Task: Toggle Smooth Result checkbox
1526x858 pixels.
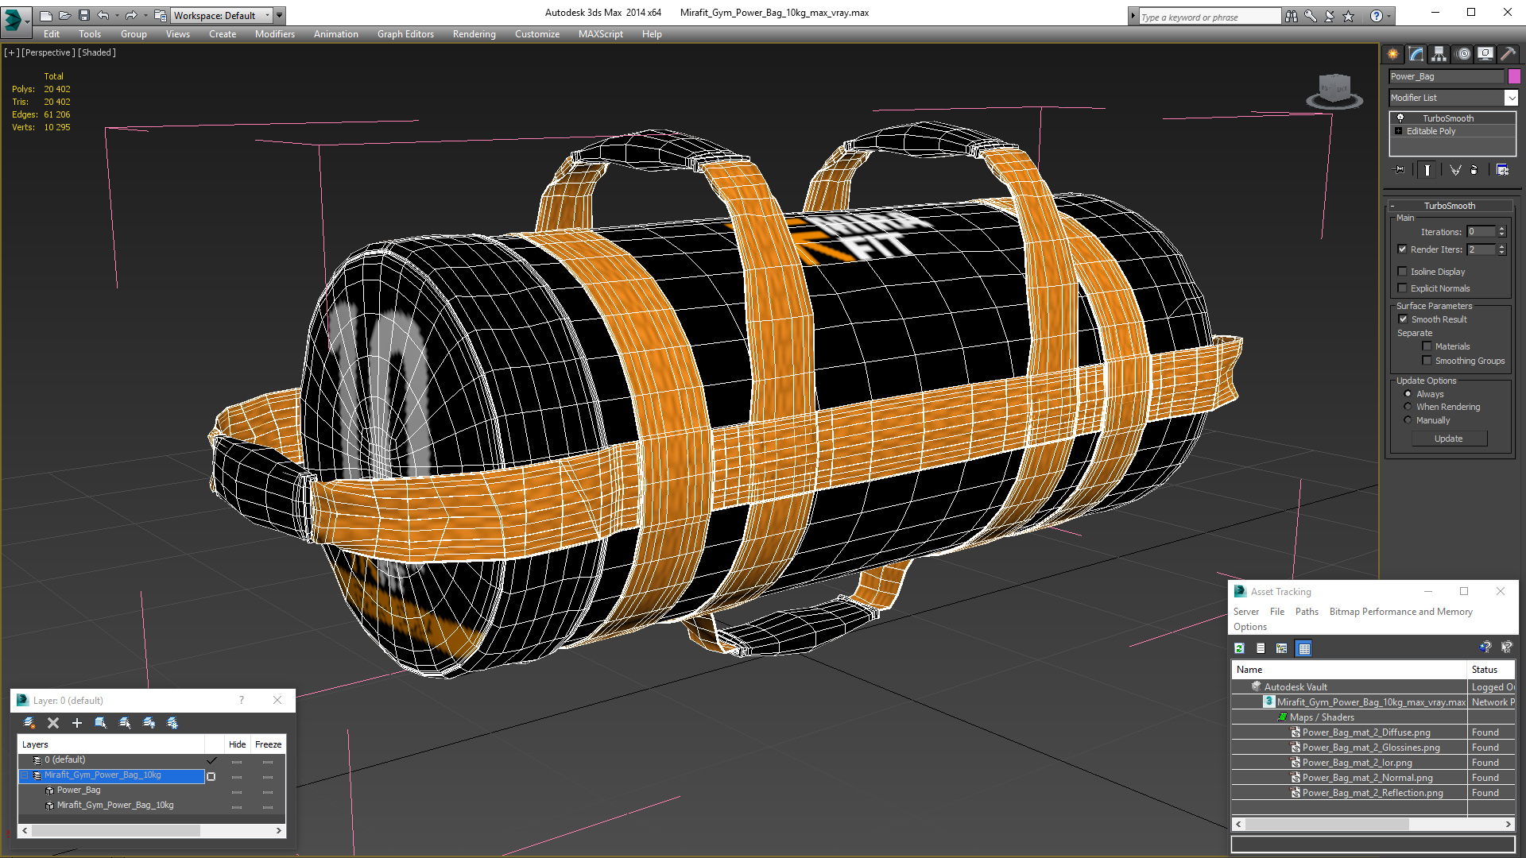Action: pos(1403,319)
